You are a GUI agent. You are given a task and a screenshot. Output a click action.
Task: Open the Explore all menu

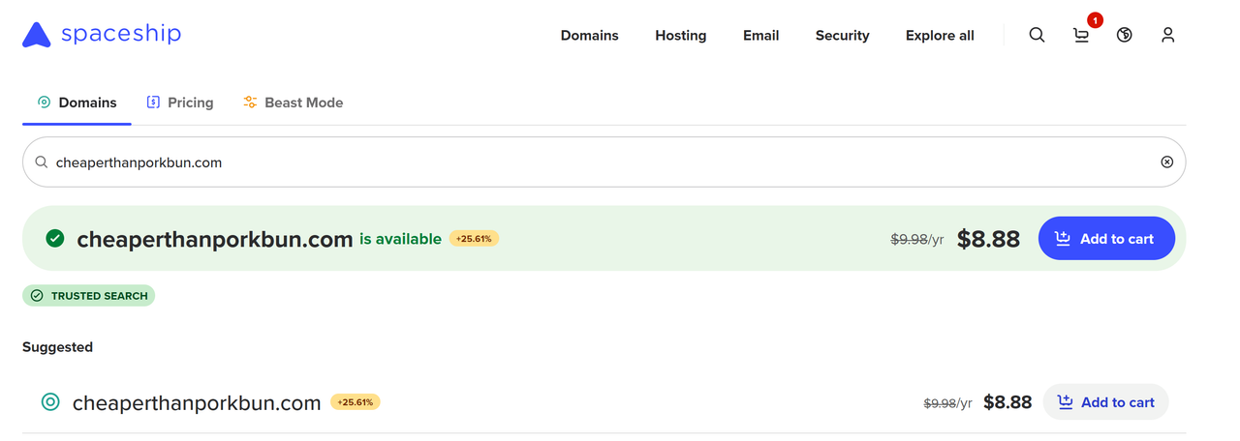[940, 35]
